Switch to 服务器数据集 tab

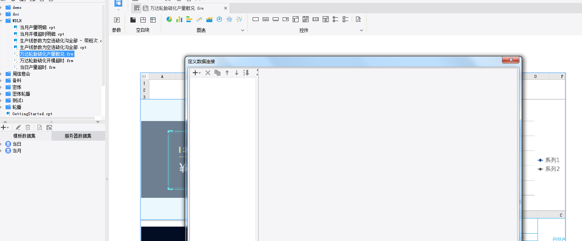78,136
